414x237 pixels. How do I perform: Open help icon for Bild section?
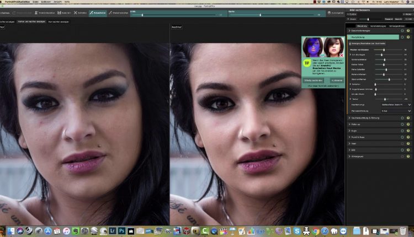(408, 150)
